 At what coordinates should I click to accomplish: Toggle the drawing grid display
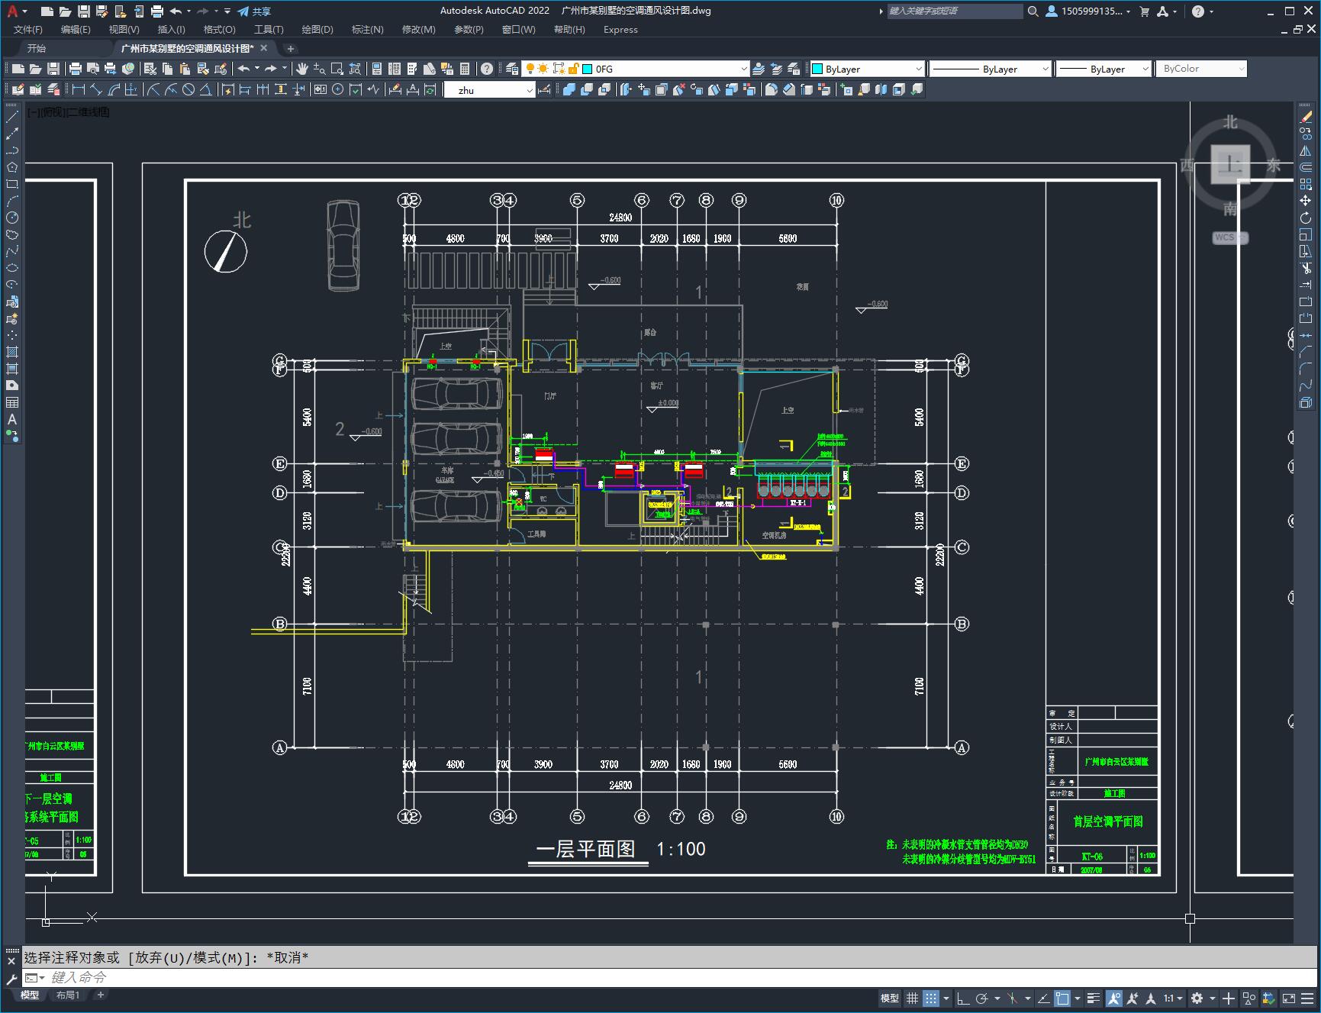[x=911, y=998]
